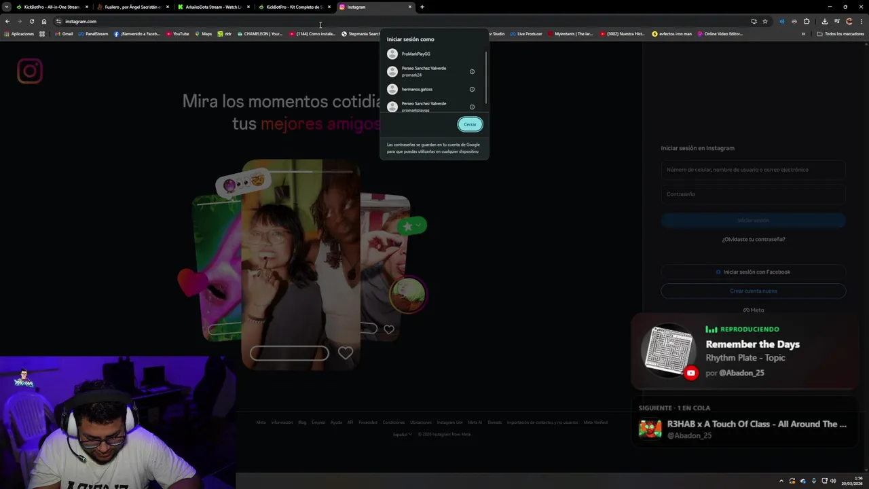Open the Privacidad footer link
Screen dimensions: 869x489
coord(368,422)
